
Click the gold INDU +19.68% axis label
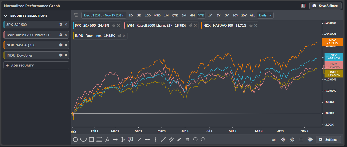point(334,73)
